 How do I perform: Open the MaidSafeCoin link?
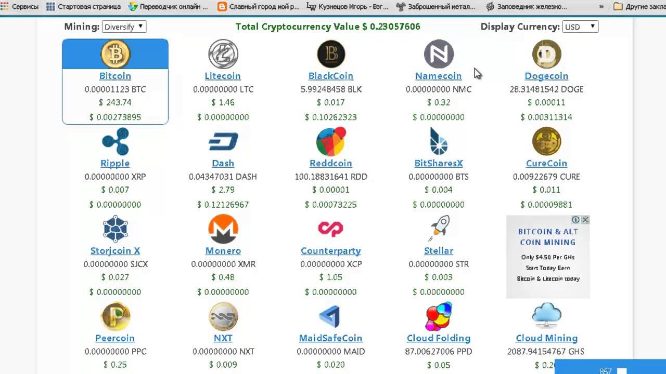click(x=331, y=338)
